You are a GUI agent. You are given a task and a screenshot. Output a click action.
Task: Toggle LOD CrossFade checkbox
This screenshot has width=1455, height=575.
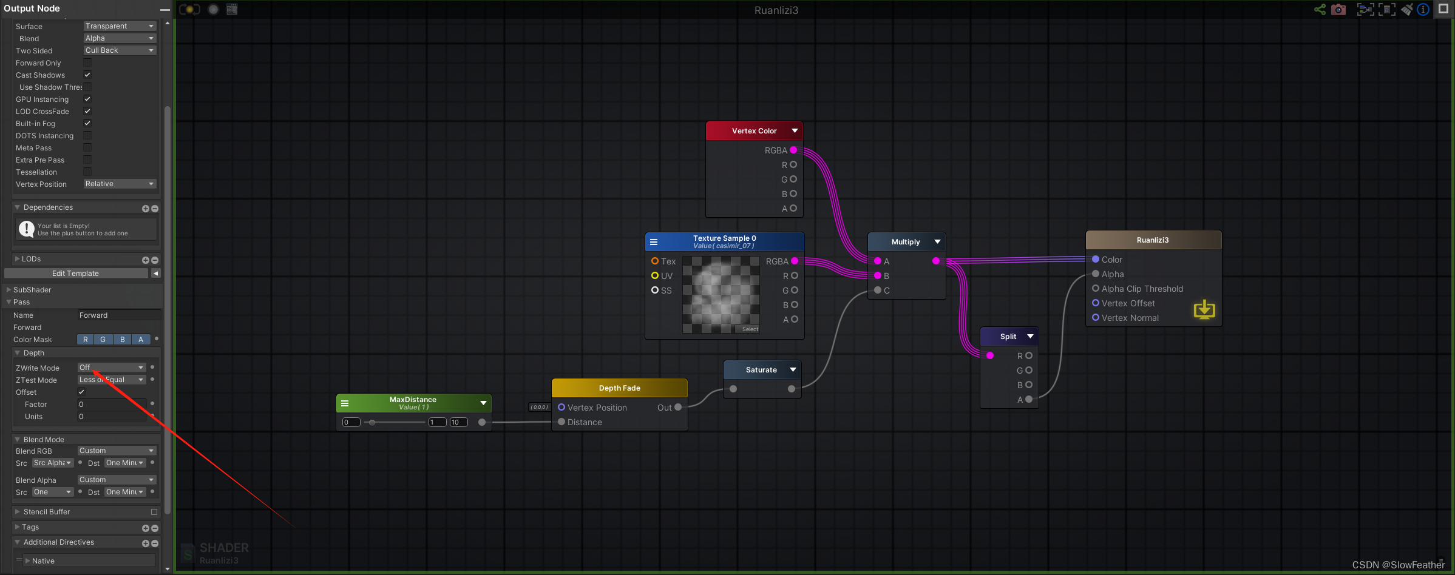coord(87,111)
